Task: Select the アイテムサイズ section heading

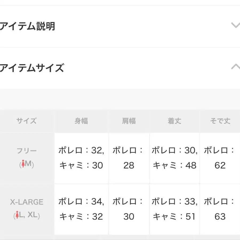Action: tap(31, 68)
